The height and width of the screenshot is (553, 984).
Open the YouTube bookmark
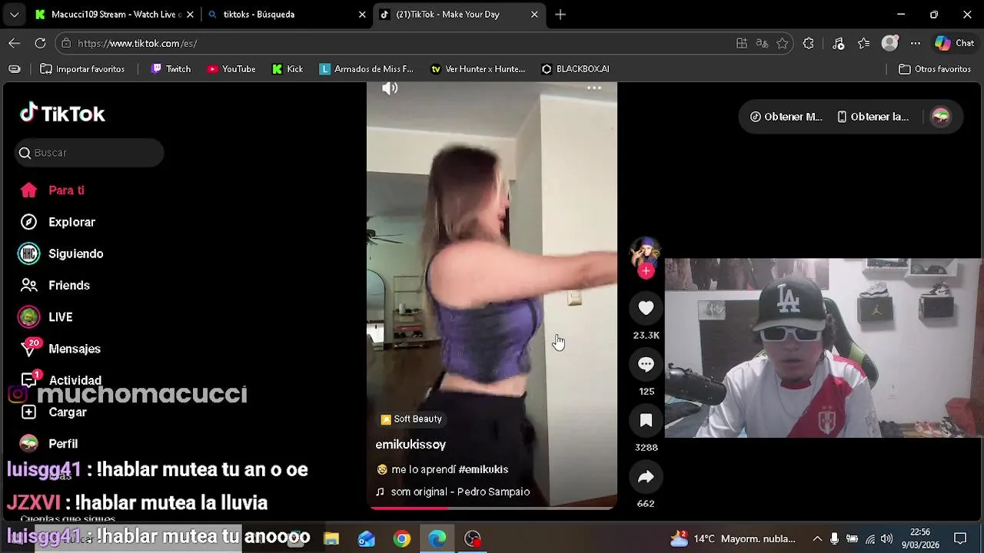tap(231, 69)
